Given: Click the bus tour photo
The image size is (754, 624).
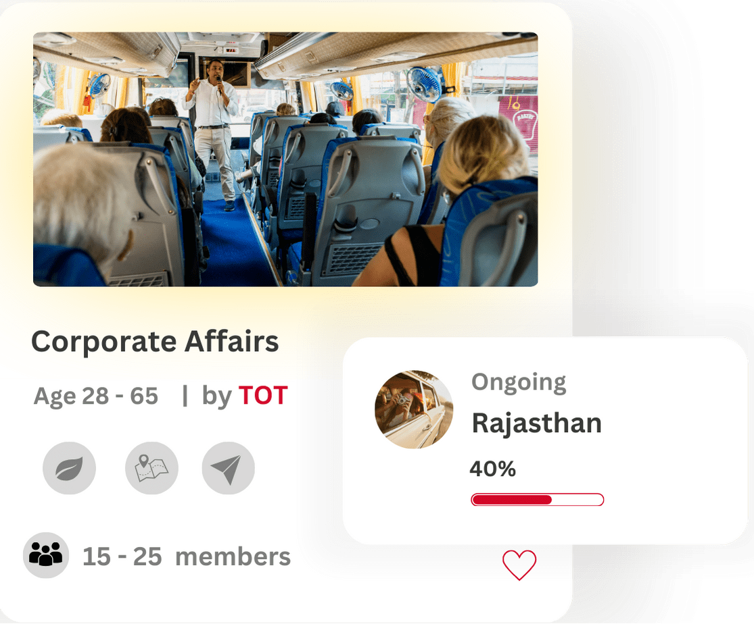Looking at the screenshot, I should tap(285, 159).
